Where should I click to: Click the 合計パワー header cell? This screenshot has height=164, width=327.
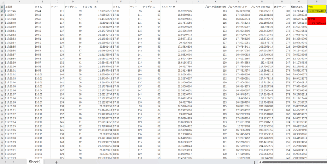(281, 7)
